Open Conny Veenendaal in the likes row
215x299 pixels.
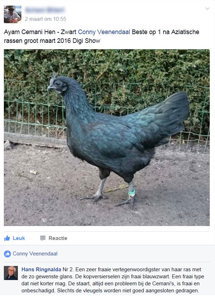point(35,254)
